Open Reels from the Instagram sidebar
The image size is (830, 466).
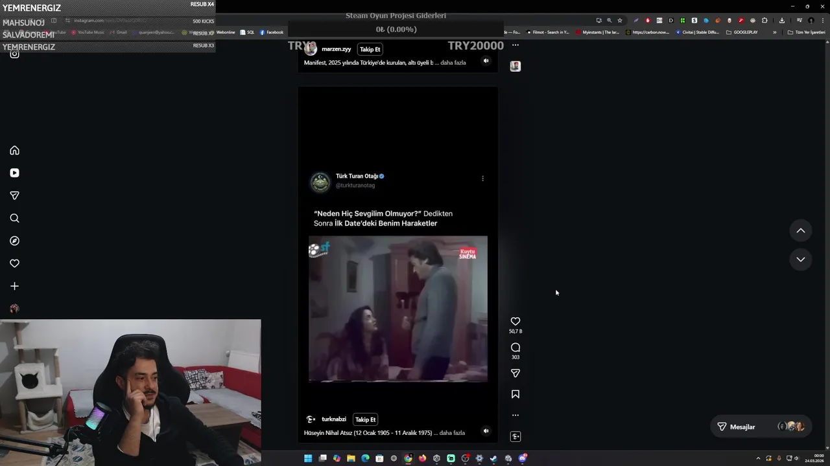tap(14, 173)
